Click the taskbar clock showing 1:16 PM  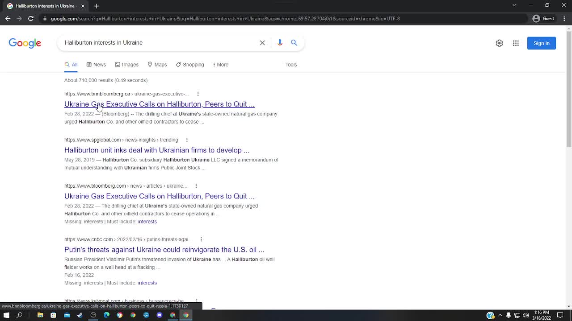point(541,315)
